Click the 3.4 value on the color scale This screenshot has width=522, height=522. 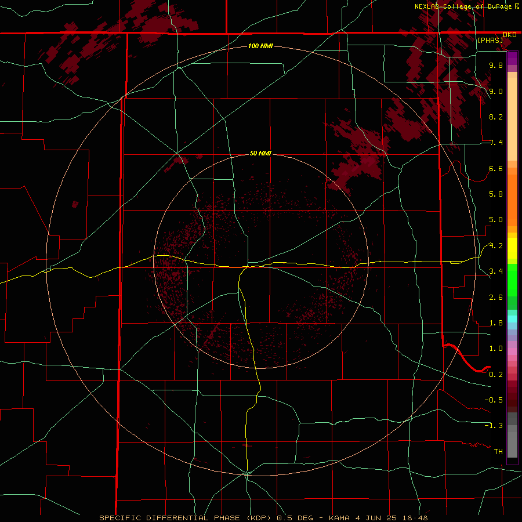pyautogui.click(x=496, y=271)
